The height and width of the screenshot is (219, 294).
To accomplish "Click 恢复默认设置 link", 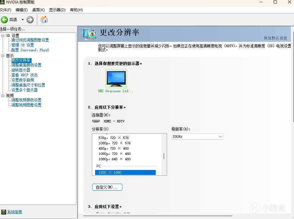I will click(276, 38).
